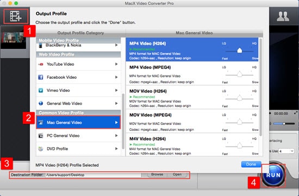Viewport: 299px width, 196px height.
Task: Click the PC General Video icon
Action: (x=41, y=136)
